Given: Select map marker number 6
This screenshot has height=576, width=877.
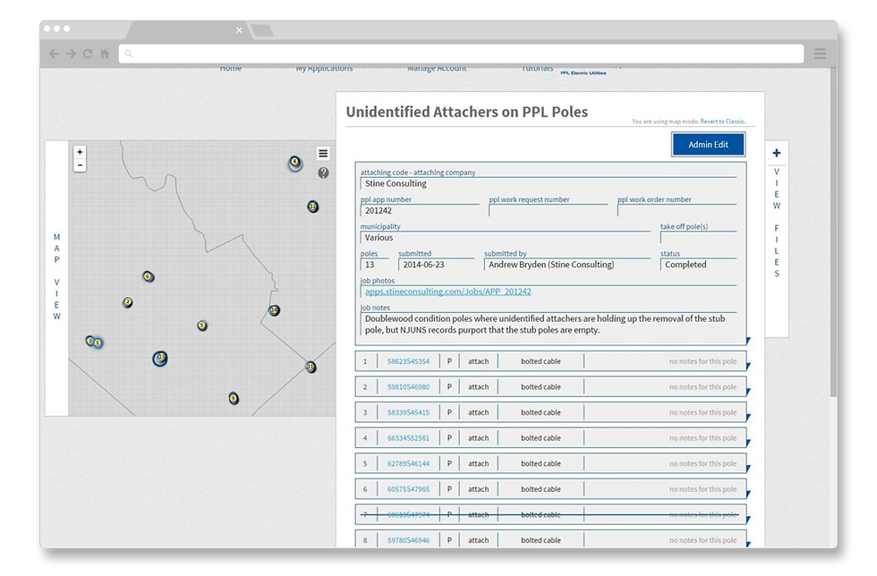Looking at the screenshot, I should coord(148,276).
